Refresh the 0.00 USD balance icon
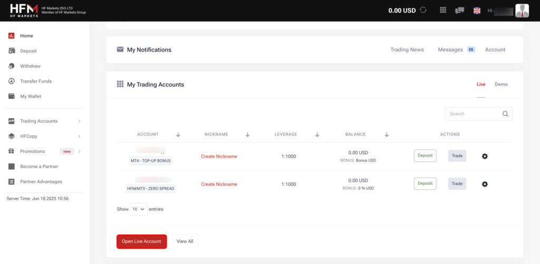540x264 pixels. 423,11
